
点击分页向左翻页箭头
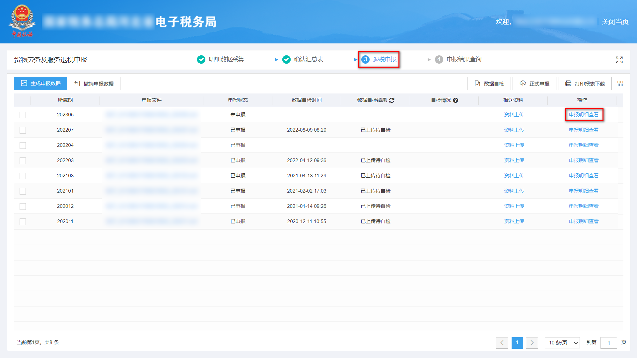[x=502, y=343]
